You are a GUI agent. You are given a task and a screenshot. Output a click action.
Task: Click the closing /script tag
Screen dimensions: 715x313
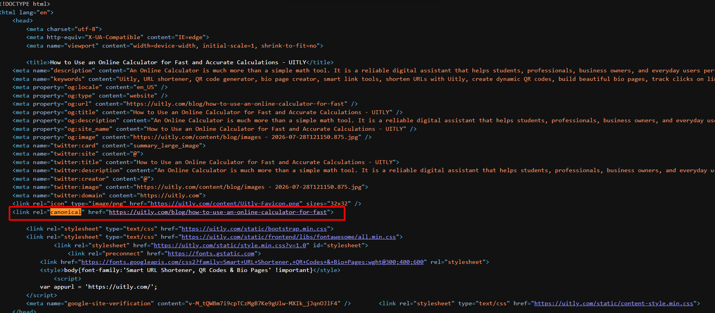(42, 295)
